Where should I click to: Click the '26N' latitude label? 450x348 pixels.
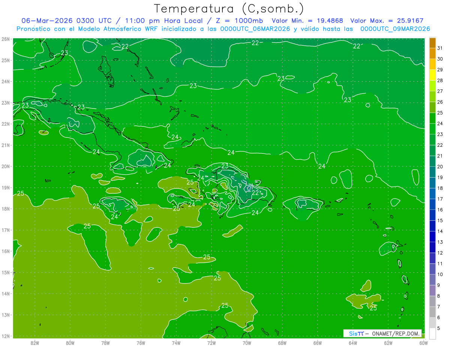5,39
